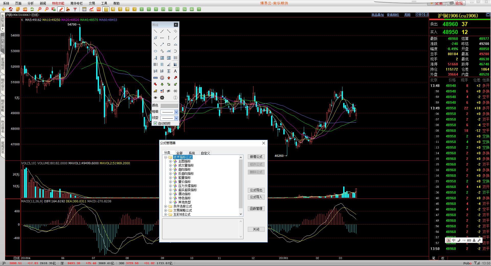
Task: Toggle the red pencil drawing tool icon
Action: pos(61,9)
